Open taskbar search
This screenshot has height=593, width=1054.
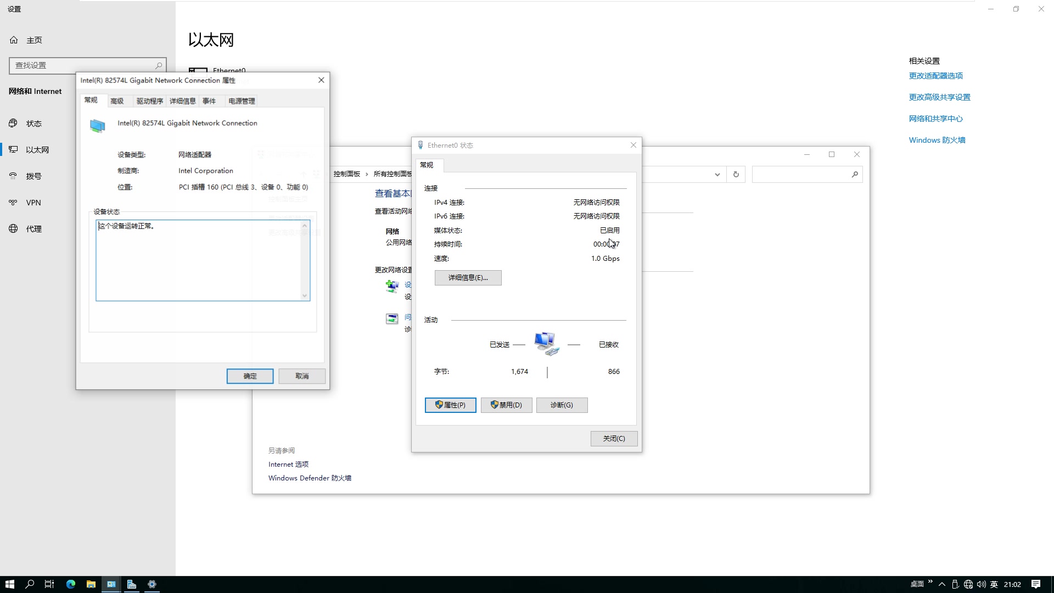pos(30,584)
